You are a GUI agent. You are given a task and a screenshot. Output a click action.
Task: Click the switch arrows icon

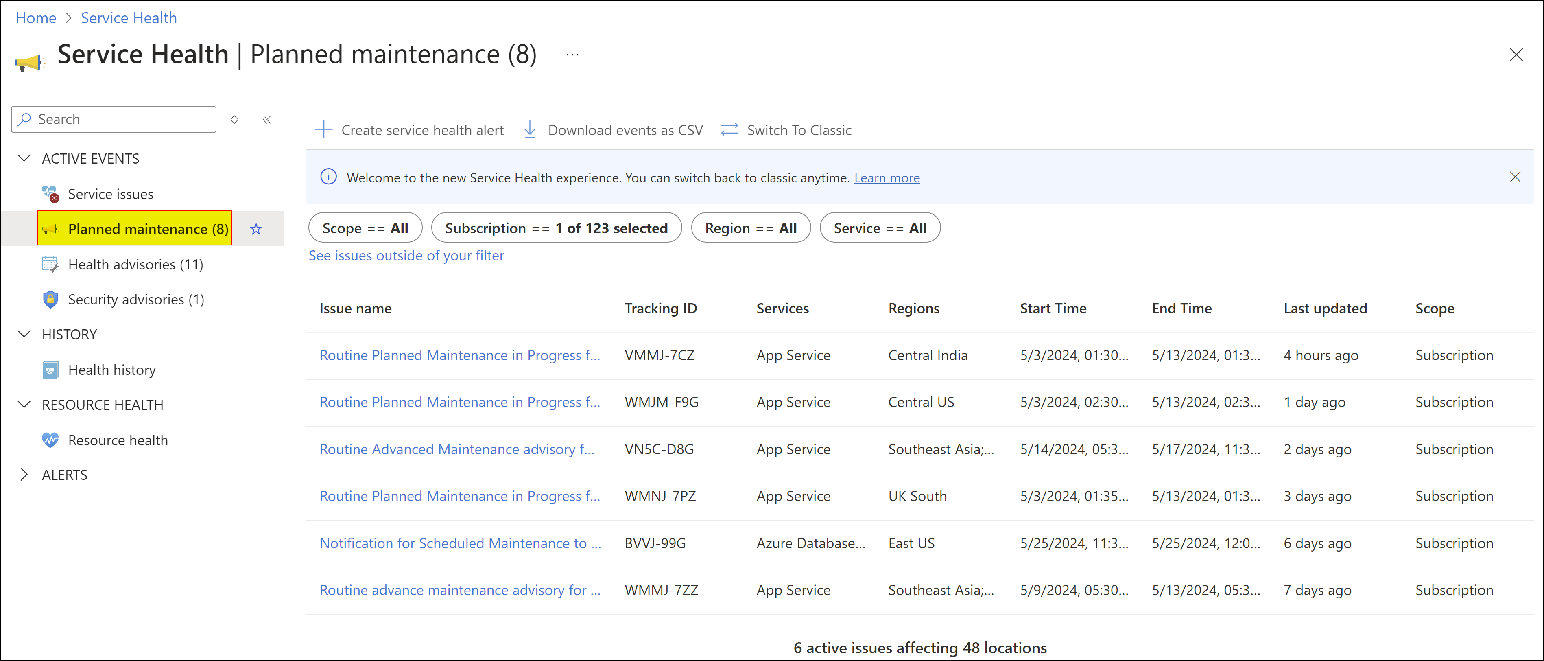pyautogui.click(x=729, y=130)
